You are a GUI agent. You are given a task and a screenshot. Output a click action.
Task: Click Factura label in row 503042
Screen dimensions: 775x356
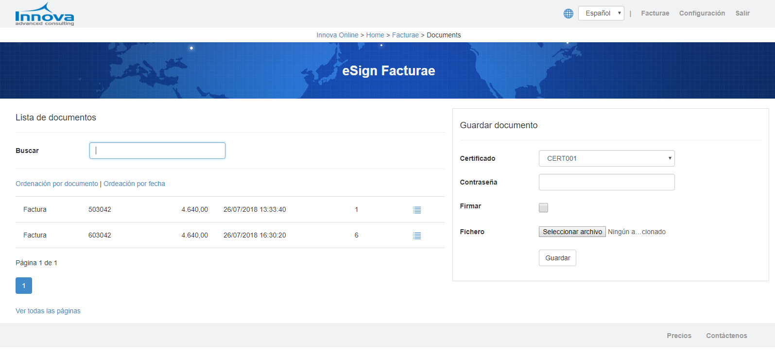click(x=35, y=209)
